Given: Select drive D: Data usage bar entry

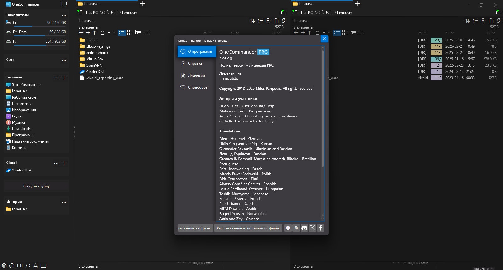Looking at the screenshot, I should click(x=36, y=32).
